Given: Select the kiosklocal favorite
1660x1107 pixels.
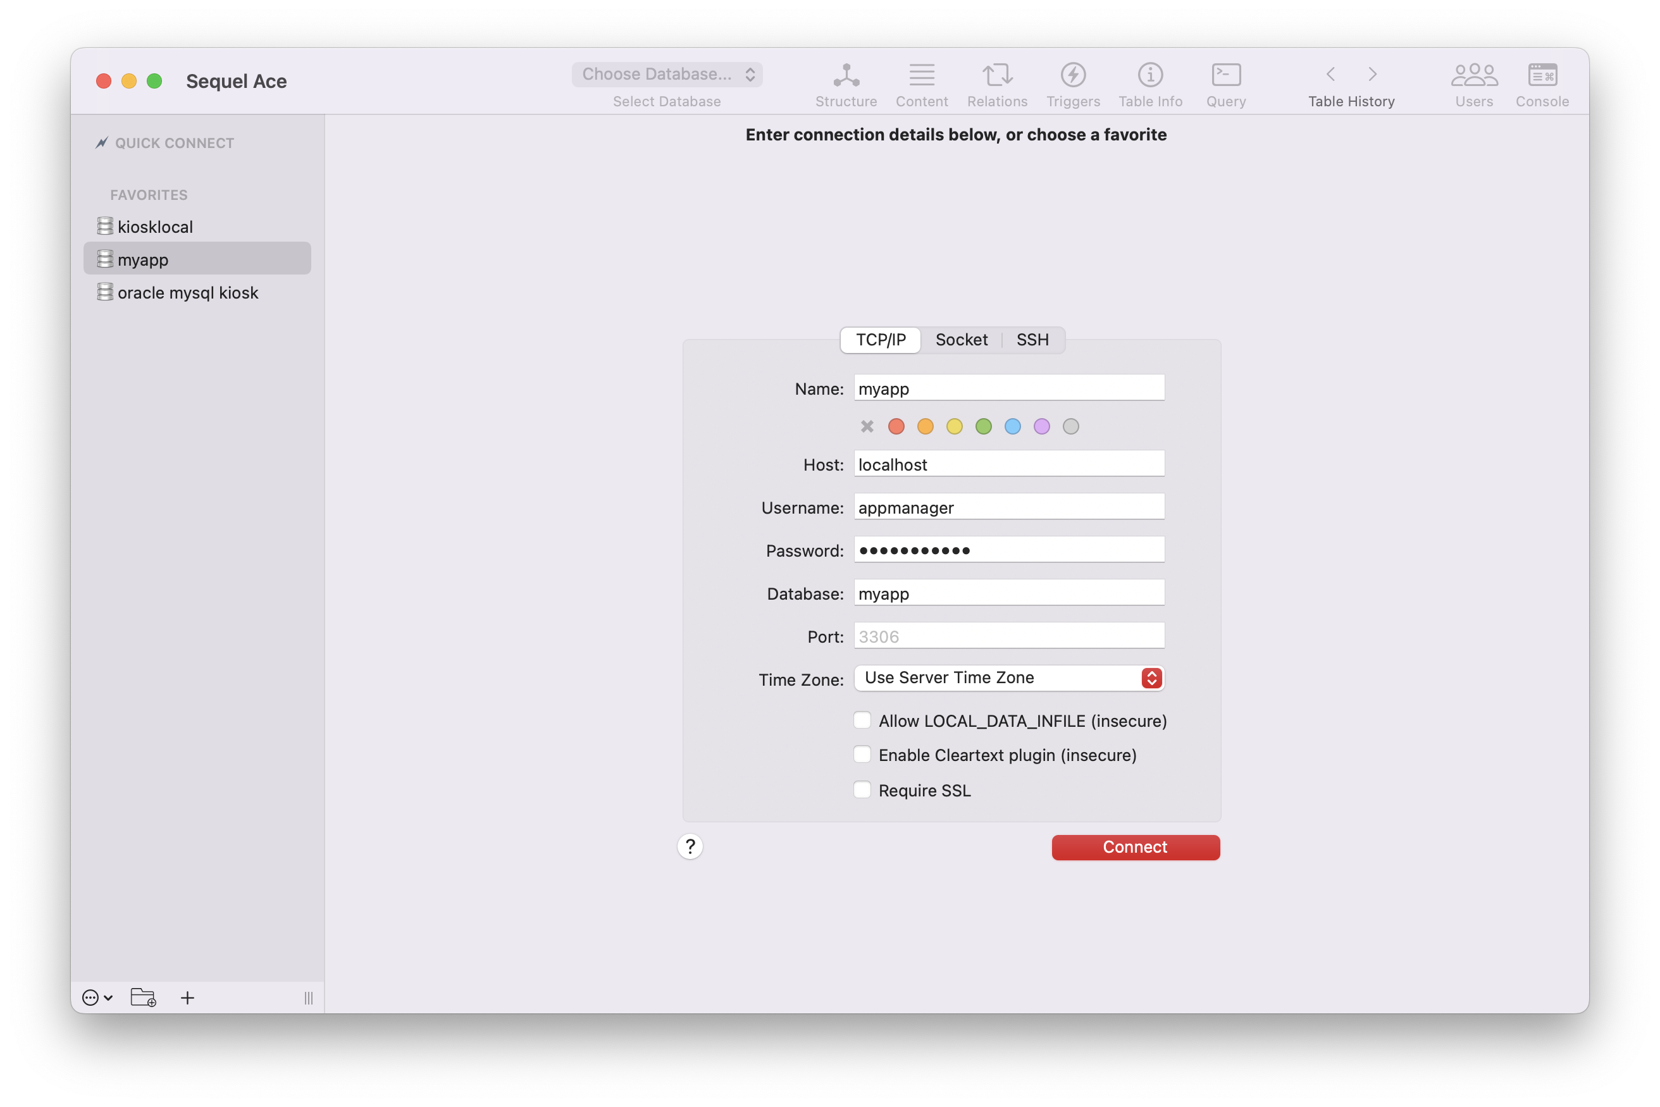Looking at the screenshot, I should tap(197, 226).
